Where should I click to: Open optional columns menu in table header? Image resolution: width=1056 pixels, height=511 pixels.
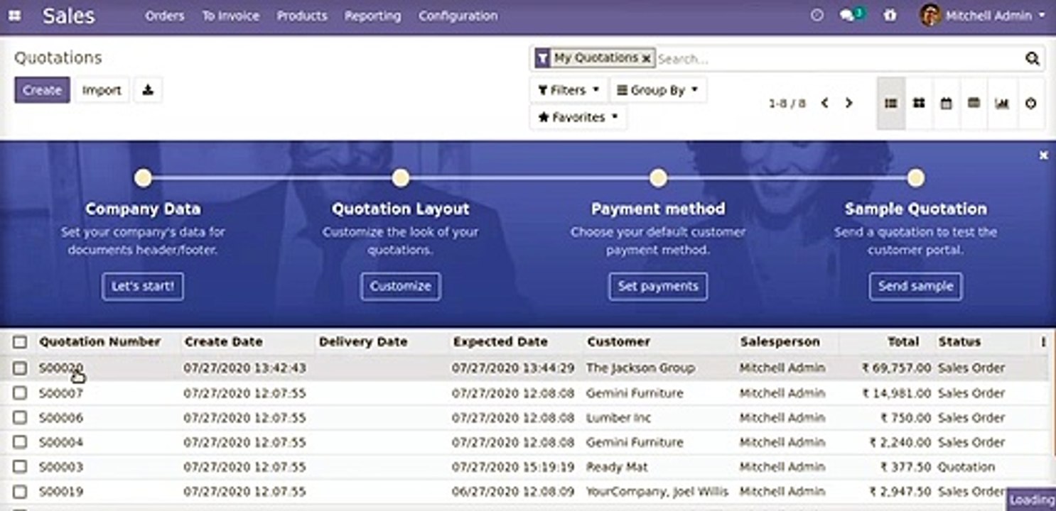(1043, 342)
